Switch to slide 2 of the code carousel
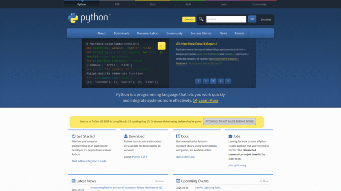The image size is (341, 191). [206, 81]
